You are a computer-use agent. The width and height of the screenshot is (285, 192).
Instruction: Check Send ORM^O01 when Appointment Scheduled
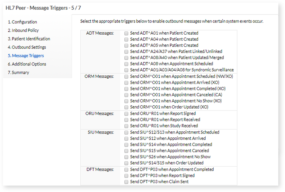[126, 76]
